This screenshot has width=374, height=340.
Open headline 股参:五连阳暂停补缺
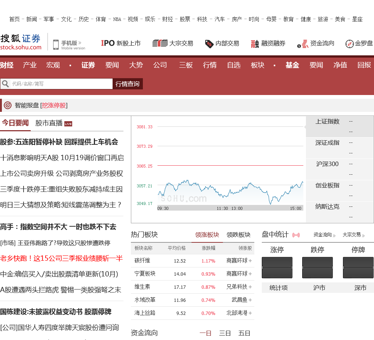coord(59,142)
